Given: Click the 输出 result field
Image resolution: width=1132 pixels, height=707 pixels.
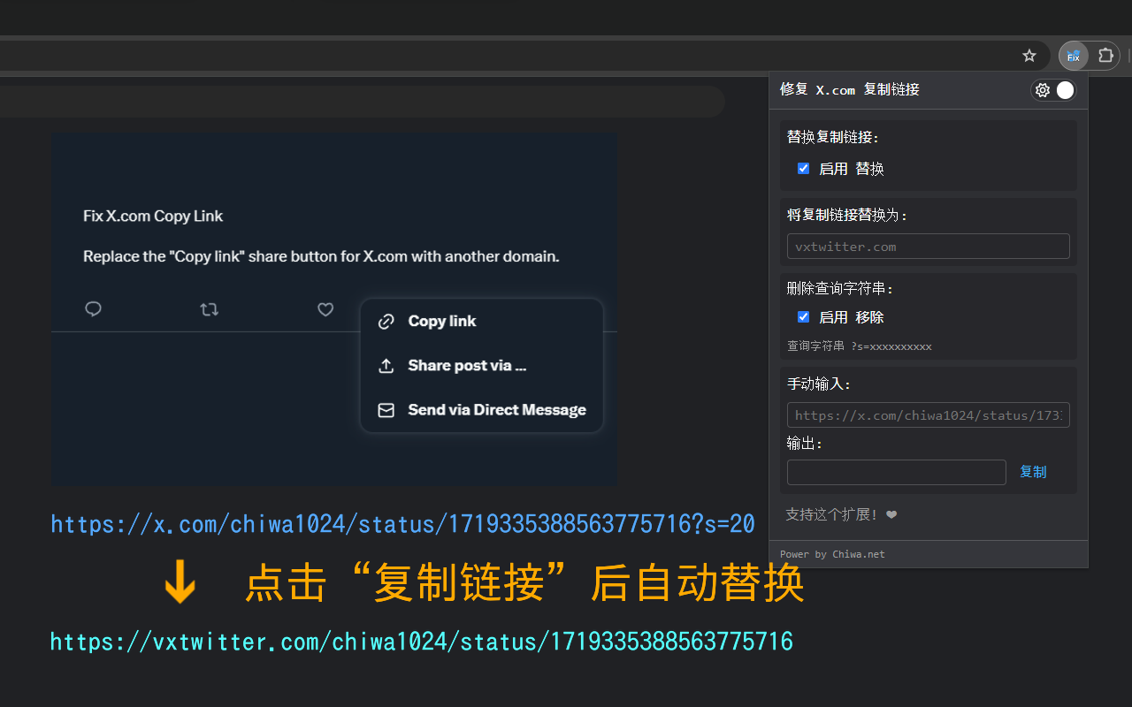Looking at the screenshot, I should click(x=897, y=472).
